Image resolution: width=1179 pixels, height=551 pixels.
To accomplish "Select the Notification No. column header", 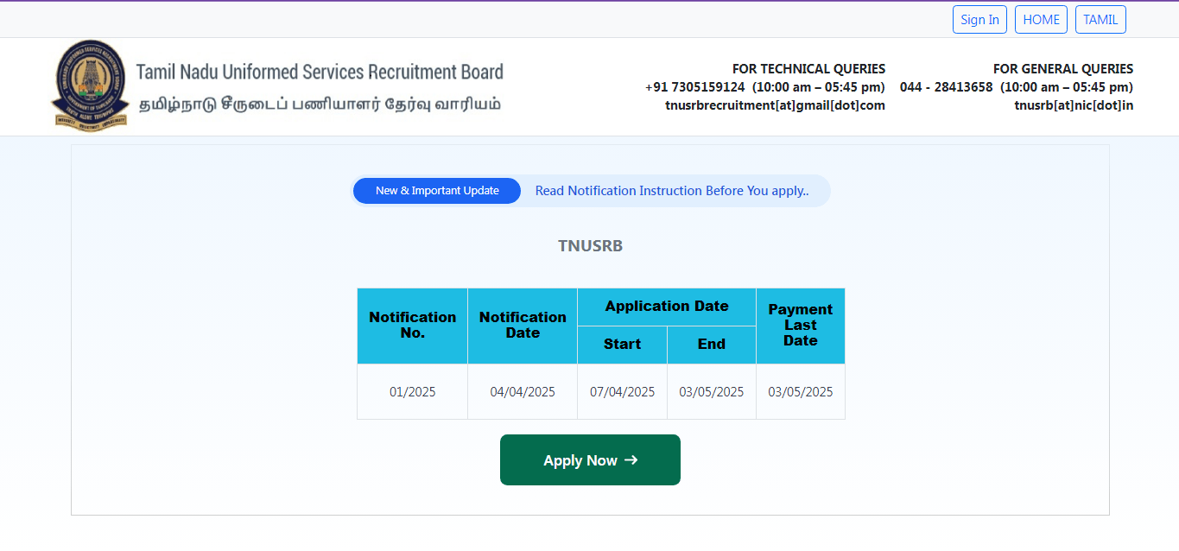I will click(x=412, y=326).
